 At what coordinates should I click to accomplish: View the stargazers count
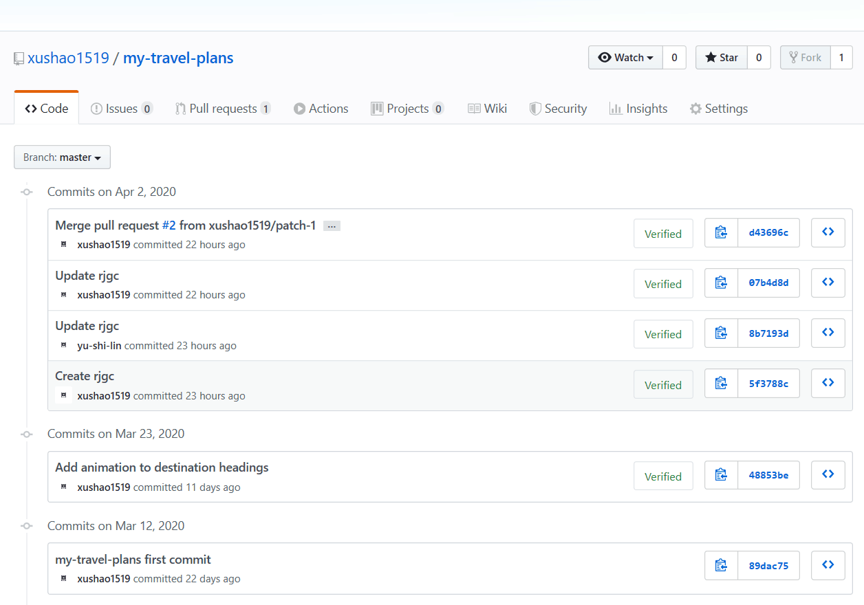pyautogui.click(x=759, y=58)
